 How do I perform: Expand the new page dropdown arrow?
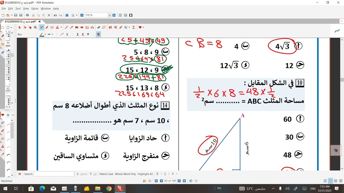tap(11, 27)
